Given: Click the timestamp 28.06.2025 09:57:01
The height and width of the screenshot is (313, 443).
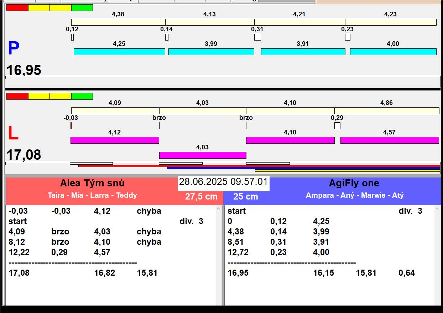Looking at the screenshot, I should [223, 182].
